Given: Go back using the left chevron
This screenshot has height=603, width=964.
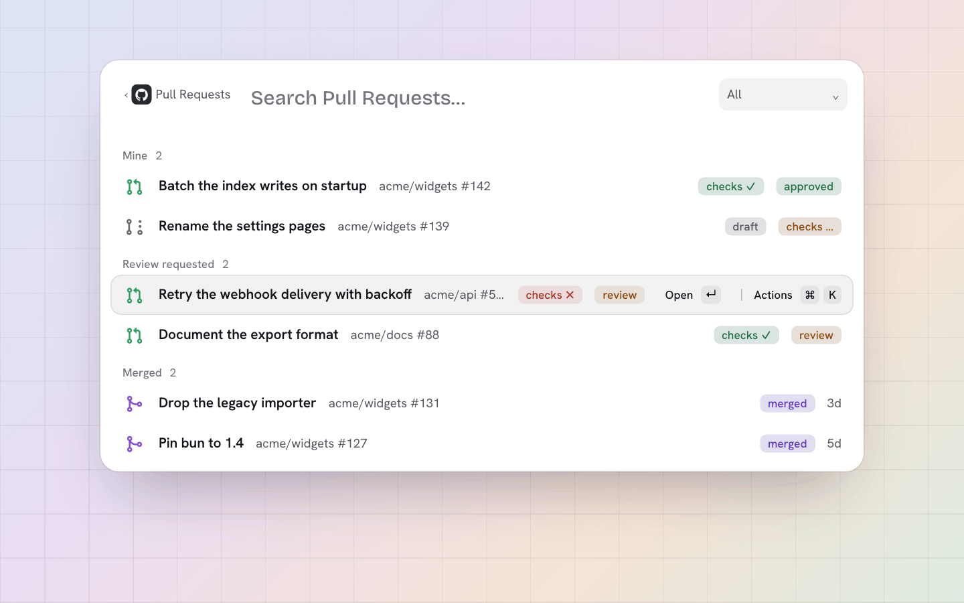Looking at the screenshot, I should [x=126, y=95].
